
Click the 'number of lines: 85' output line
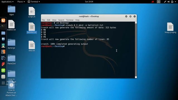75,39
